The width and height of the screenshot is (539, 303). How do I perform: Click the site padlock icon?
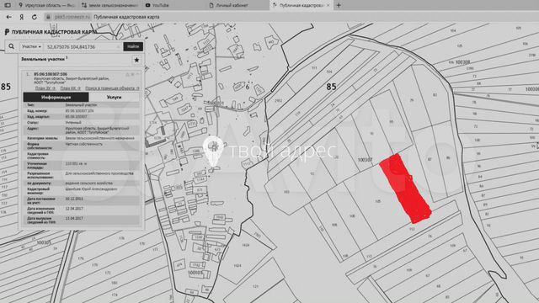[48, 17]
